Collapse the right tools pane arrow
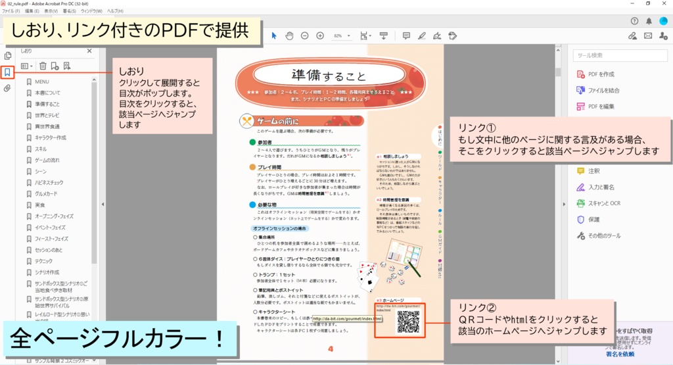 (564, 204)
